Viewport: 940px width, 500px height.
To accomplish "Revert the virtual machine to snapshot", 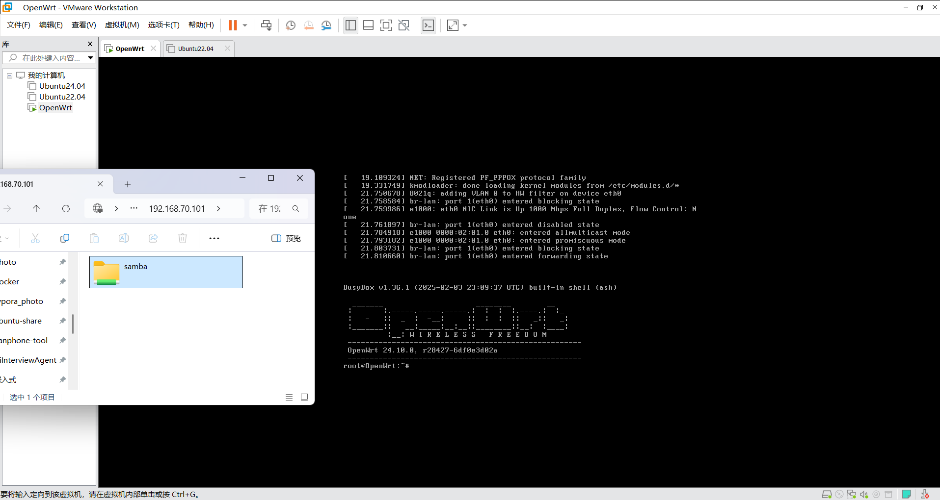I will [308, 25].
